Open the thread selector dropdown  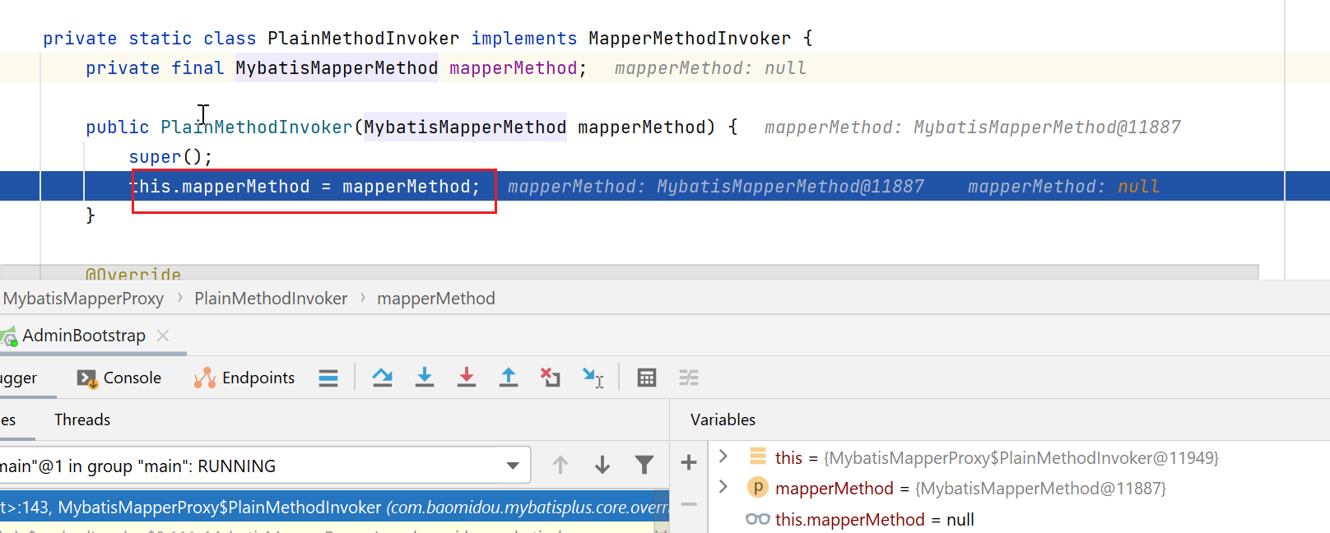click(513, 466)
